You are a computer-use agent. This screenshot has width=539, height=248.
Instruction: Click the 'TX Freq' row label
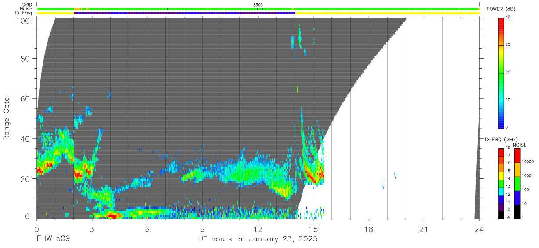tap(24, 13)
